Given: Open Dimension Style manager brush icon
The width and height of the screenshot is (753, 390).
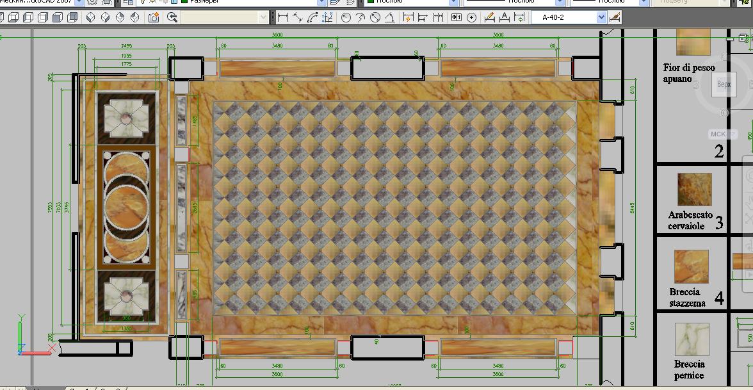Looking at the screenshot, I should pos(615,18).
